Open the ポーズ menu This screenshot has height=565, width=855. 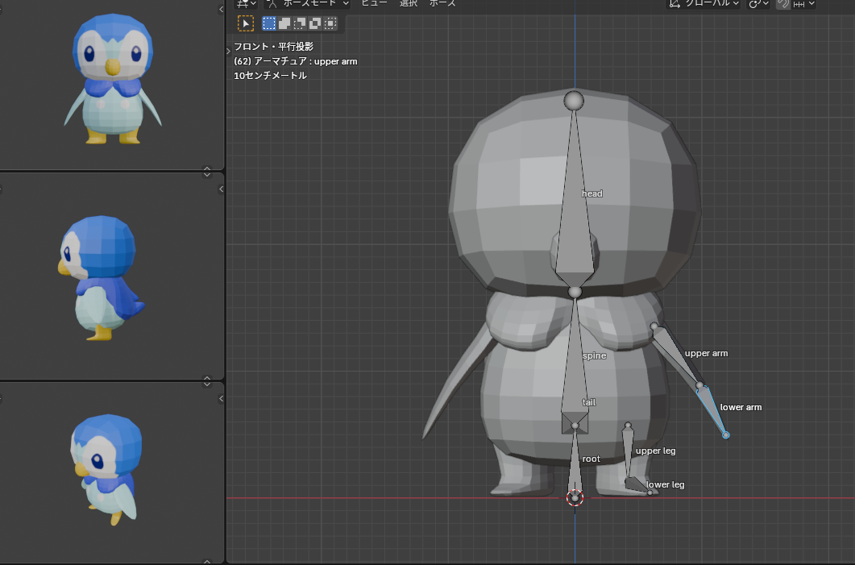(x=442, y=3)
